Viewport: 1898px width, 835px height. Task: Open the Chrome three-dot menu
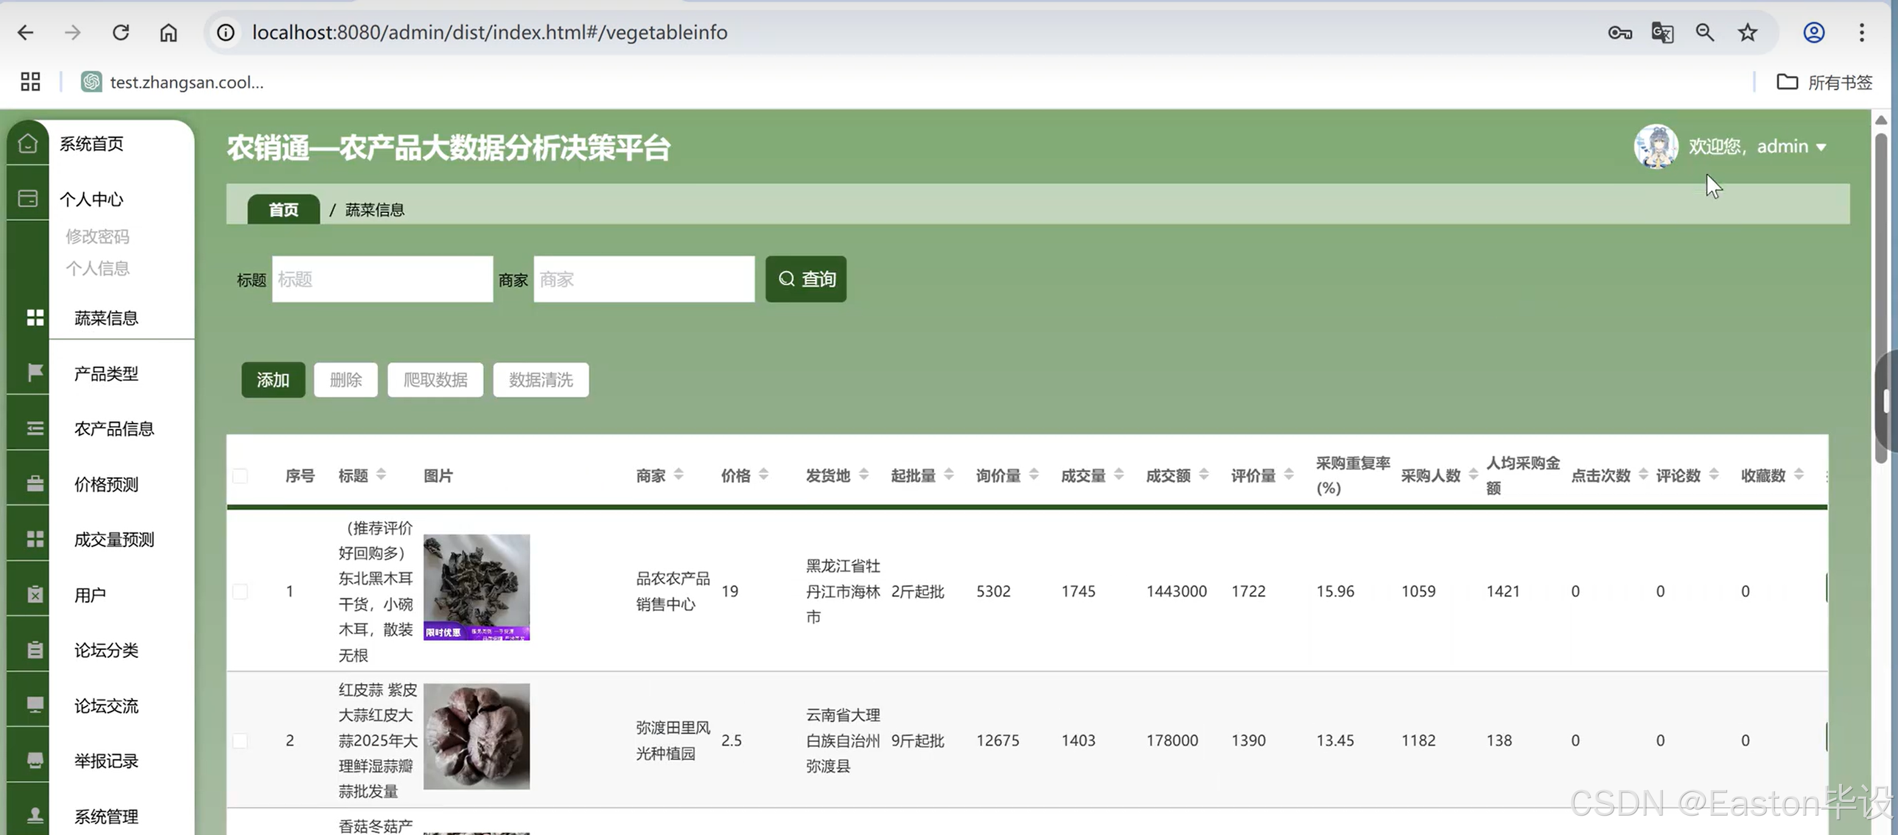pos(1862,32)
